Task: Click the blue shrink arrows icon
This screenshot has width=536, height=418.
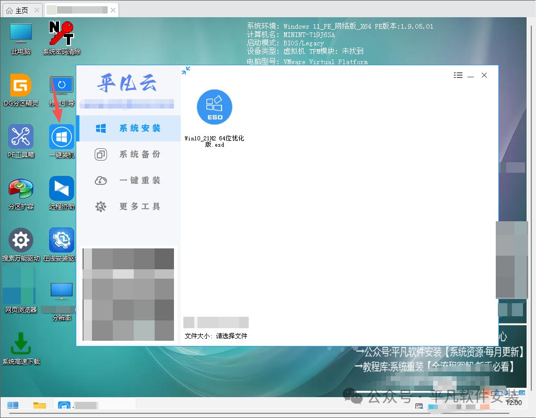Action: pos(186,70)
